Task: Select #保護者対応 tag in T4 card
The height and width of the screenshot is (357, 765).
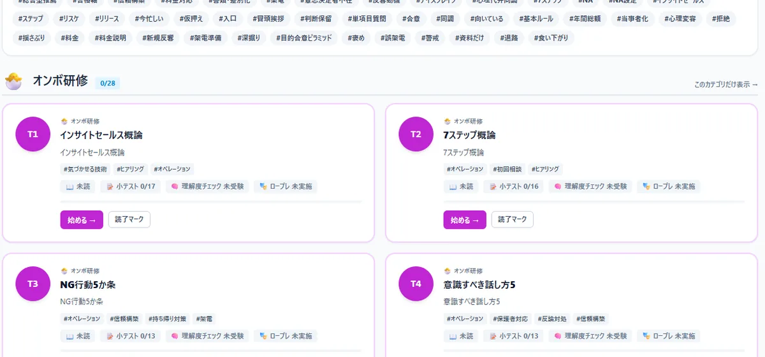Action: click(511, 318)
